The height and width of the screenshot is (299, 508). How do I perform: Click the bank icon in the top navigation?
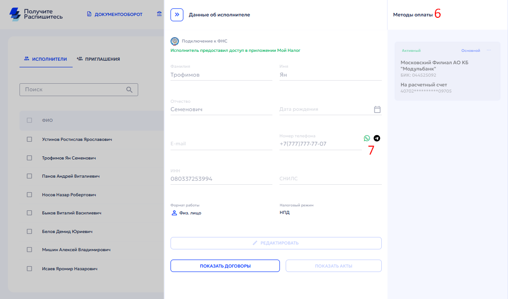(159, 14)
